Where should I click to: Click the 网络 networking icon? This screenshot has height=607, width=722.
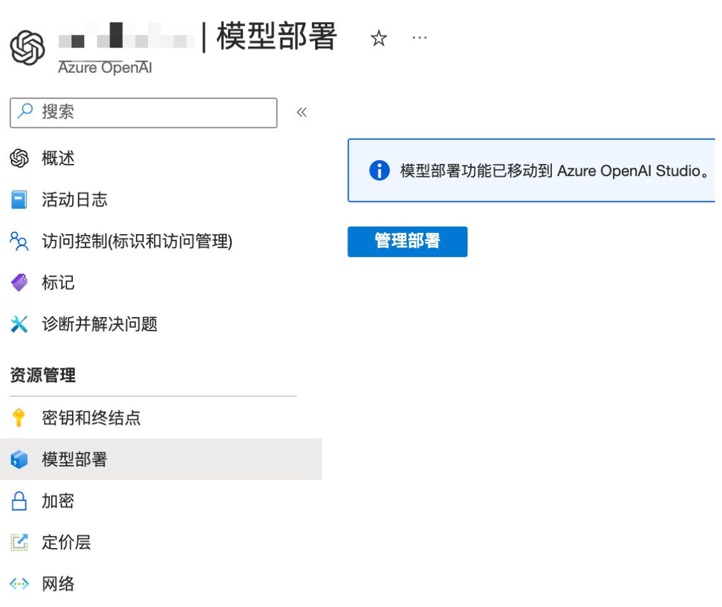[20, 584]
